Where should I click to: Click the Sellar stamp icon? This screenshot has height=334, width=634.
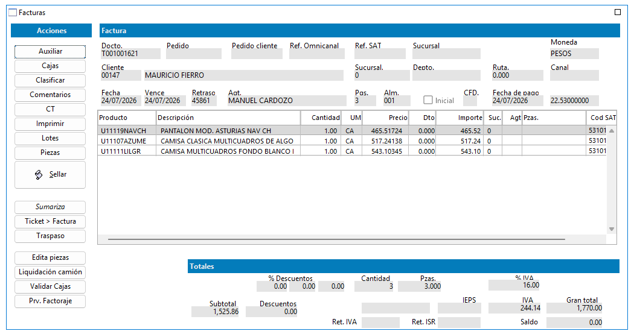coord(39,174)
